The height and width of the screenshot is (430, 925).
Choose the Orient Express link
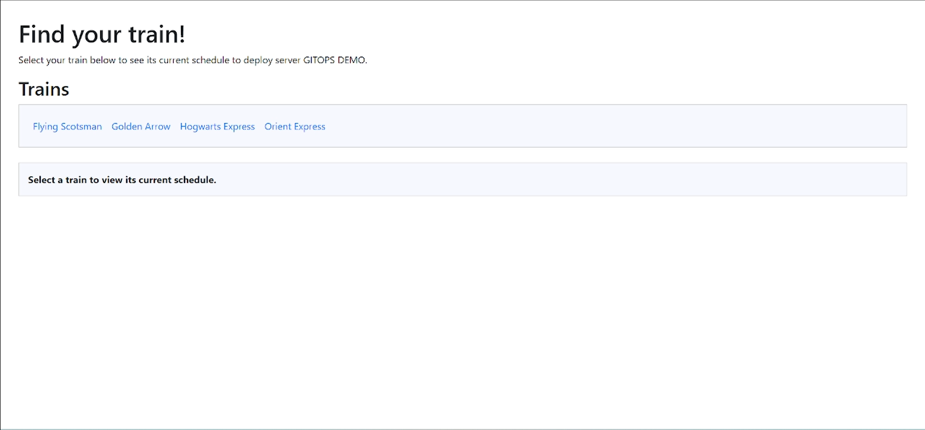click(x=295, y=126)
